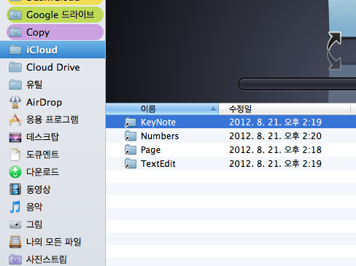
Task: Click the AirDrop parachute icon
Action: coord(15,102)
